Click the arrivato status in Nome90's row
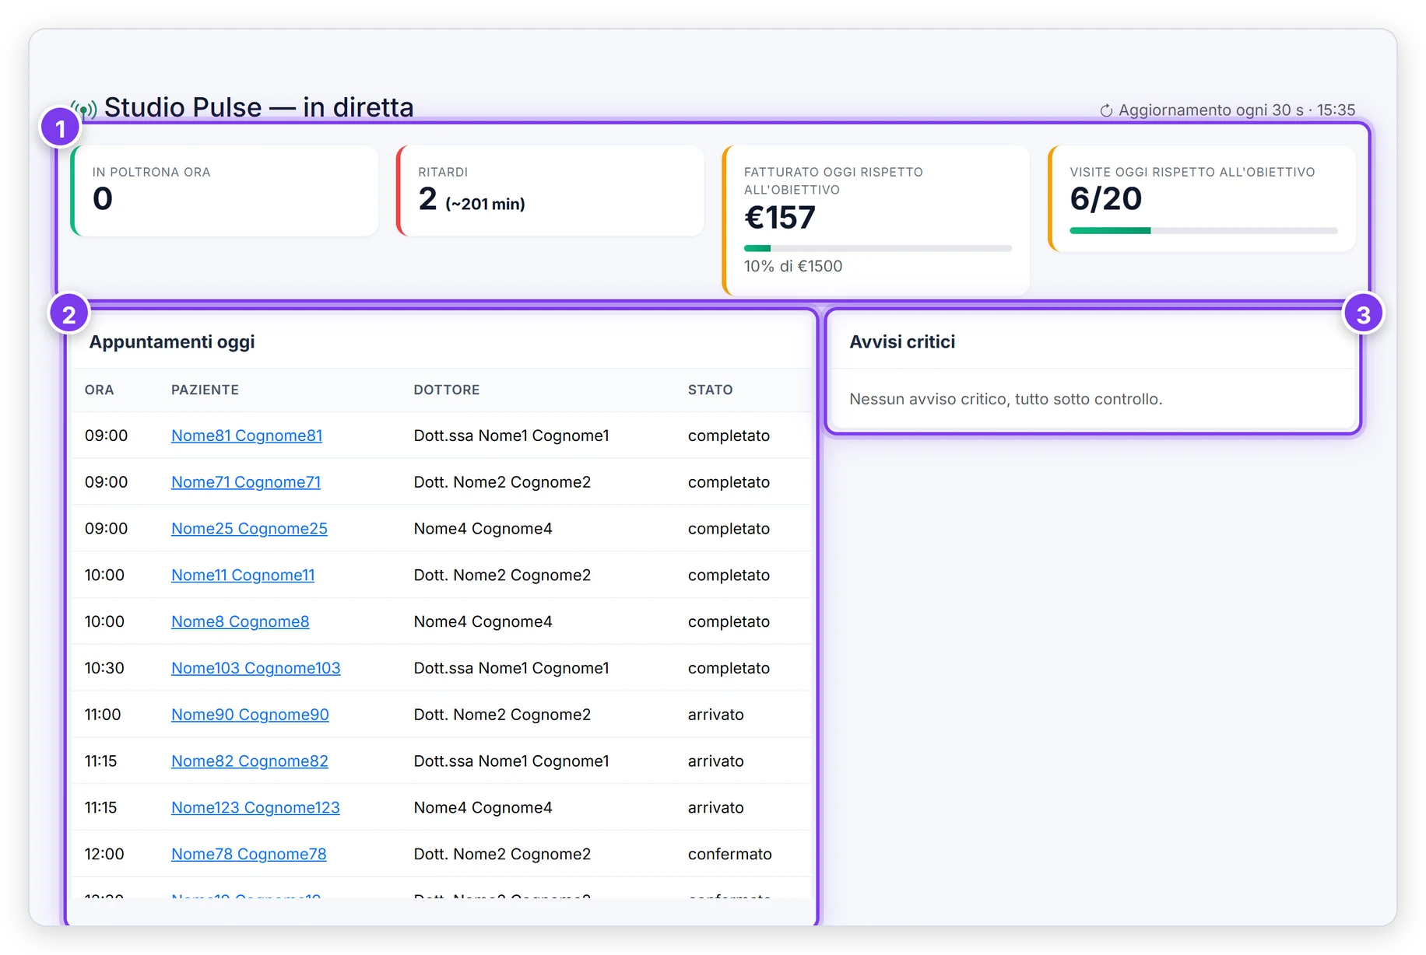This screenshot has height=955, width=1426. click(x=716, y=715)
